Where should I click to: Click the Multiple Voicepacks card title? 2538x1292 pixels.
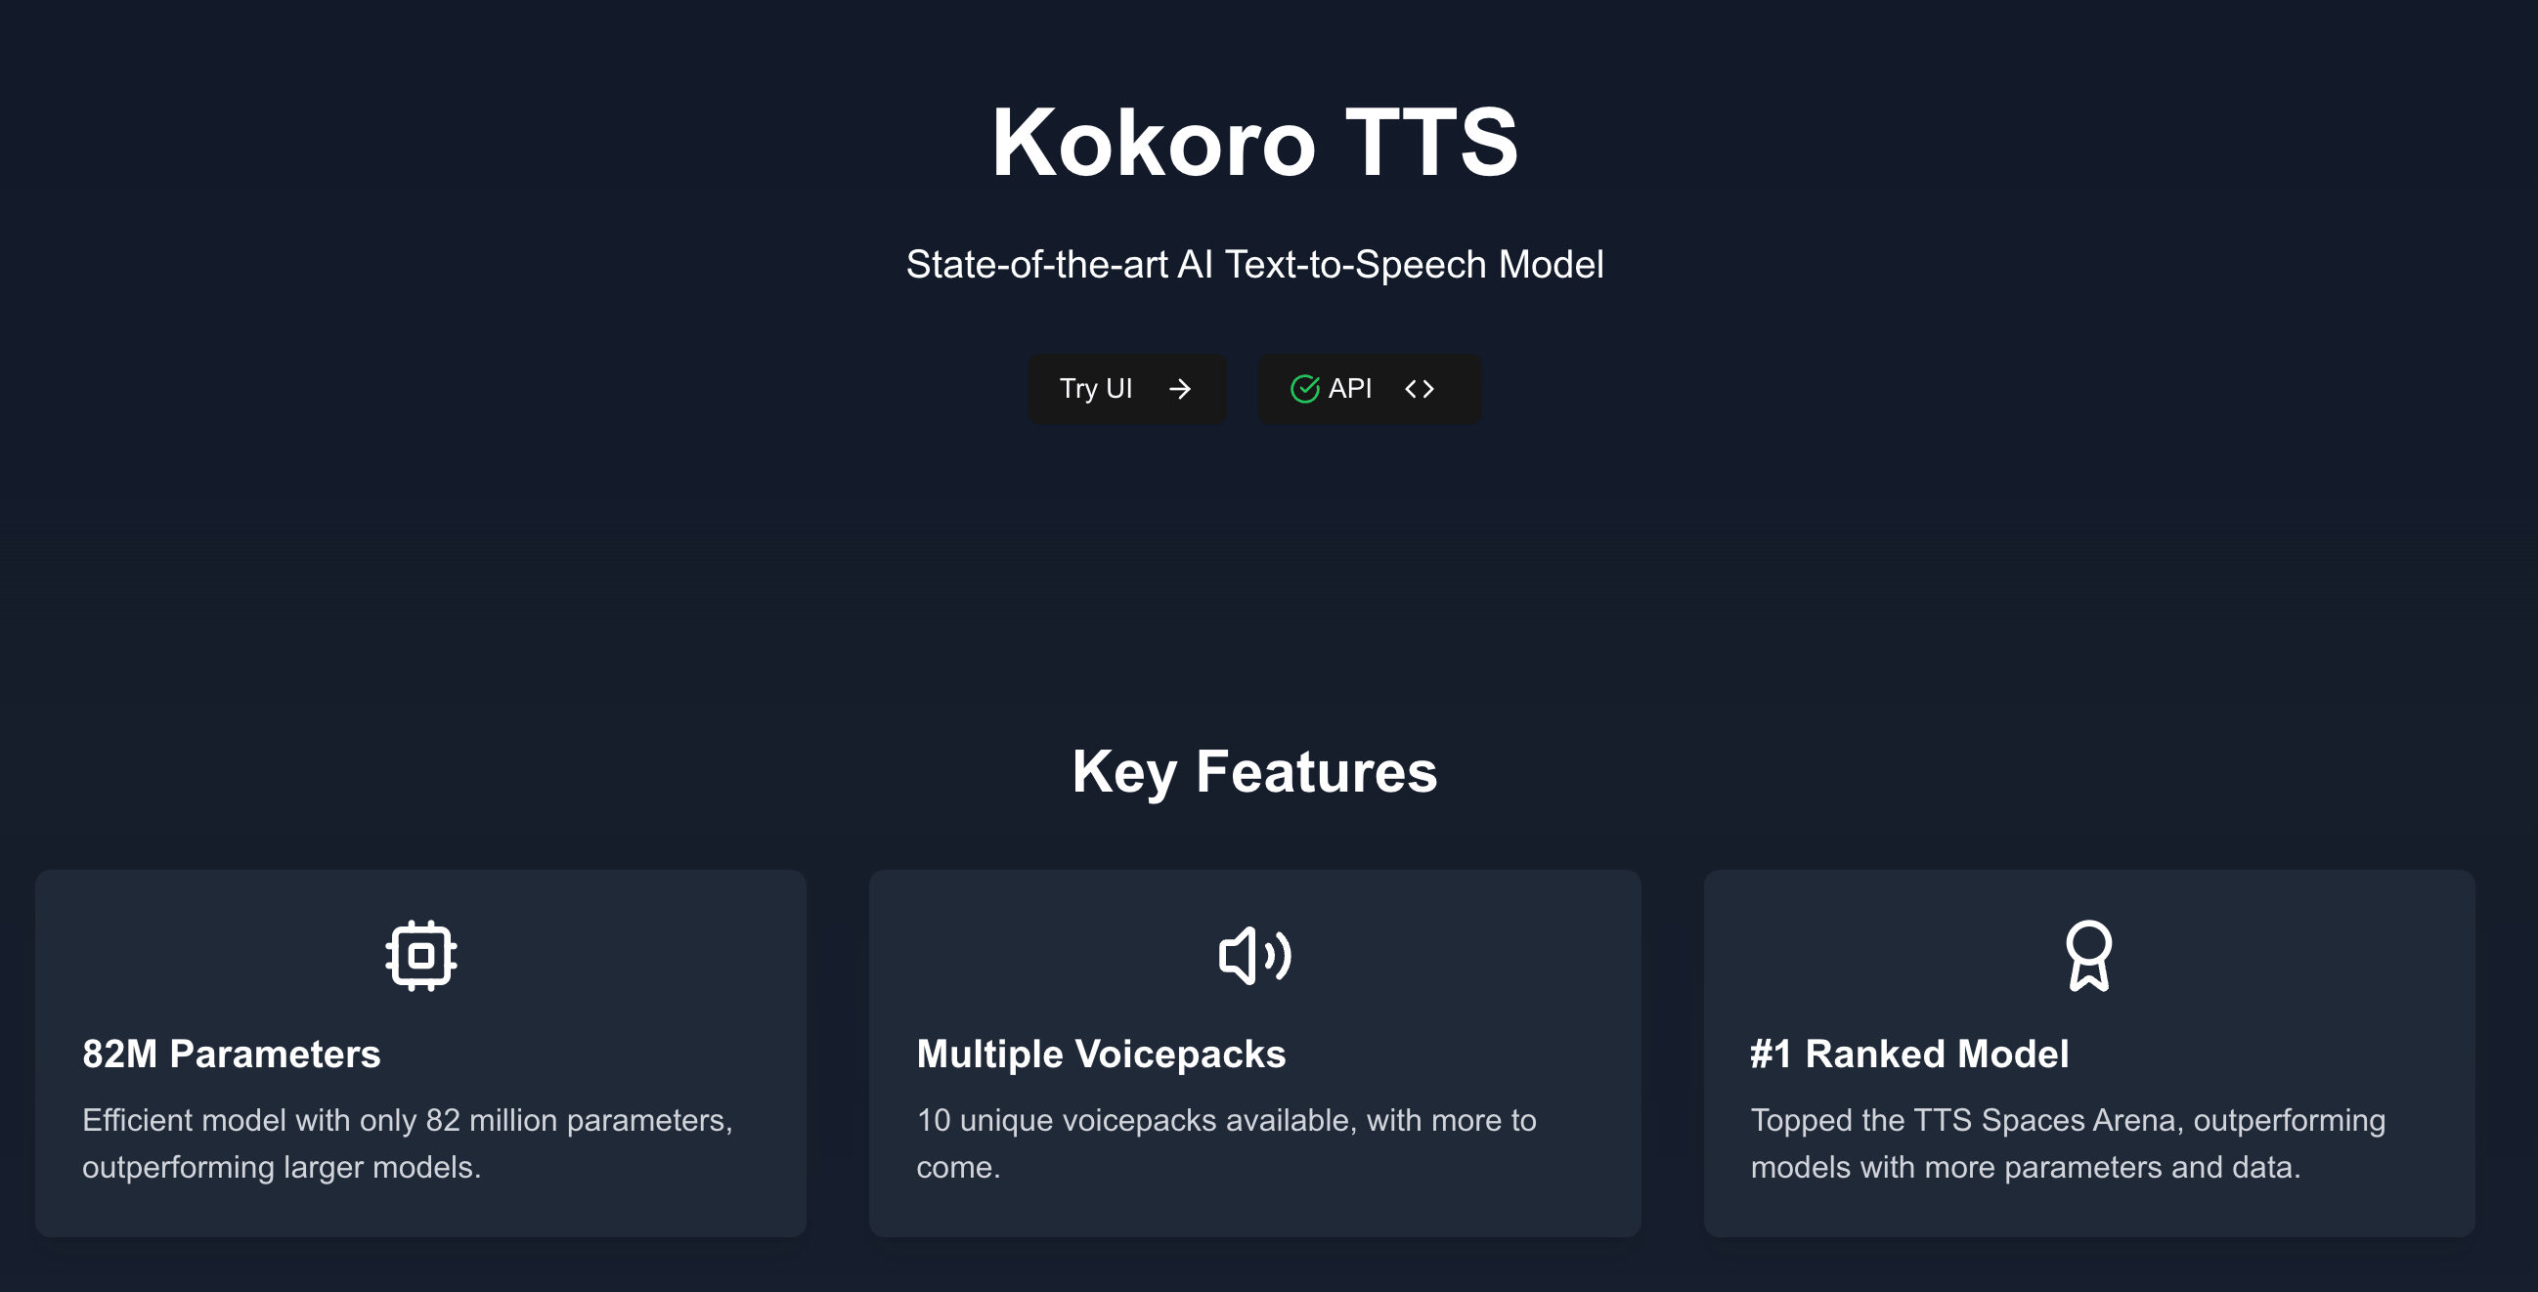coord(1101,1054)
